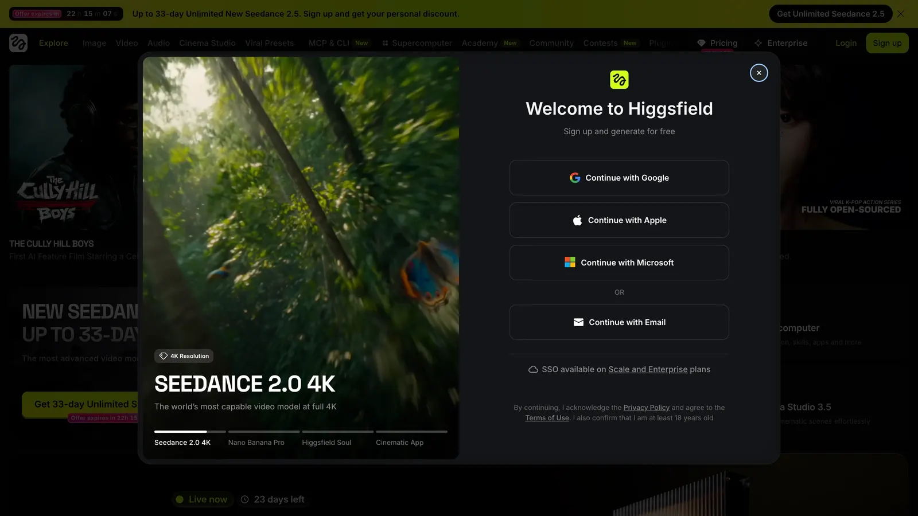Image resolution: width=918 pixels, height=516 pixels.
Task: Open the Scale and Enterprise plans link
Action: 648,369
